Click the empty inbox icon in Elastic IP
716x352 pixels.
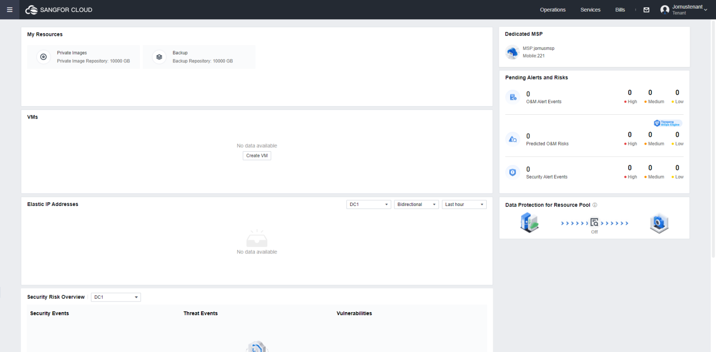[257, 239]
